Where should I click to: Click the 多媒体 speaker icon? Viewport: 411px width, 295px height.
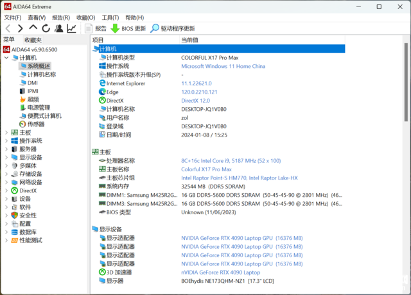coord(14,165)
